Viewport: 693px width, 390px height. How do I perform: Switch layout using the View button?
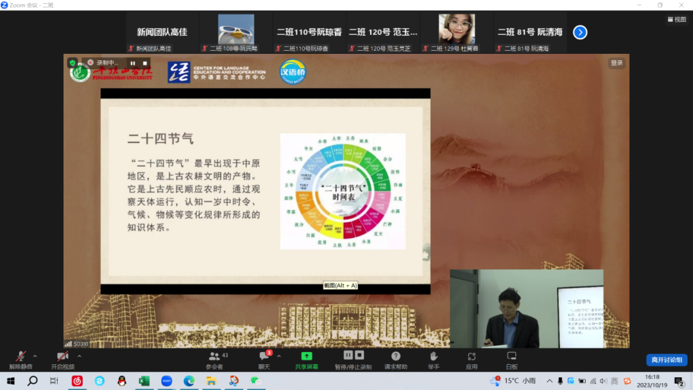tap(676, 19)
